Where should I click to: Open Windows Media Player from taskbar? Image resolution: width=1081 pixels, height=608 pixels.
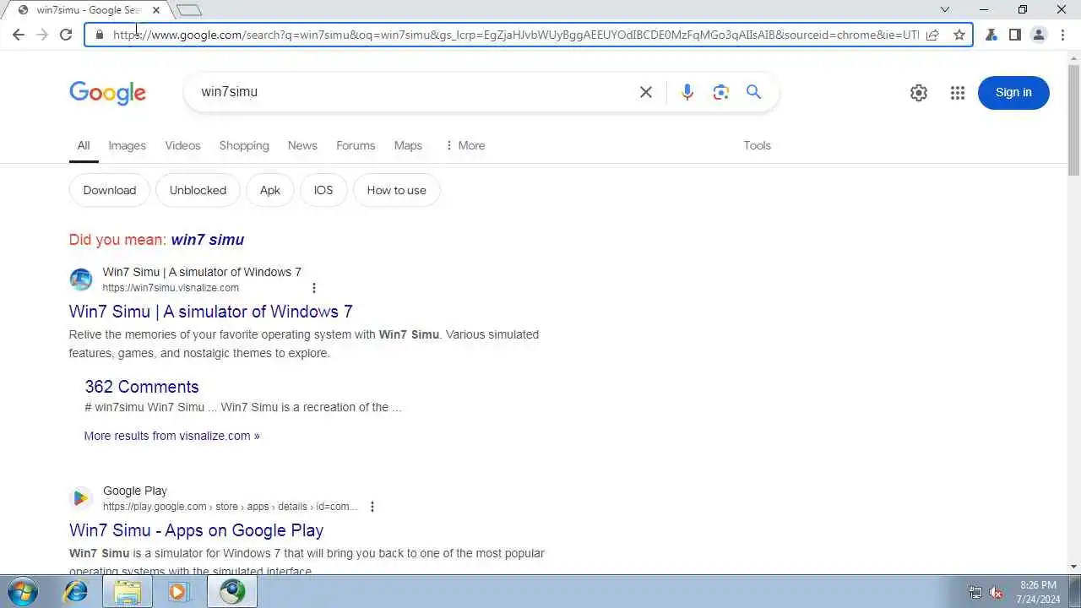[178, 592]
